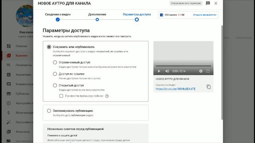Image resolution: width=255 pixels, height=143 pixels.
Task: Choose the Открытый доступ radio option
Action: coord(55,85)
